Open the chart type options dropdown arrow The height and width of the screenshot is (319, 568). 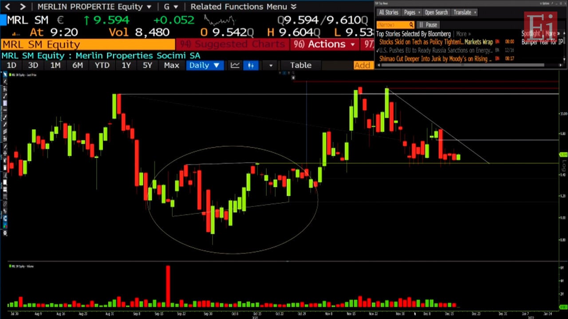(x=271, y=66)
